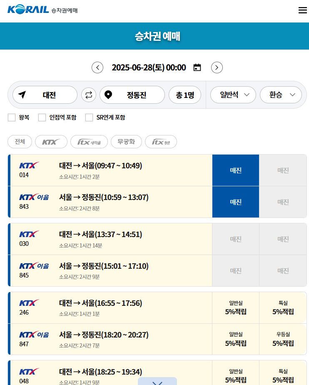Click 대전→서울(09:47~10:49) route text
The image size is (309, 385).
point(100,165)
